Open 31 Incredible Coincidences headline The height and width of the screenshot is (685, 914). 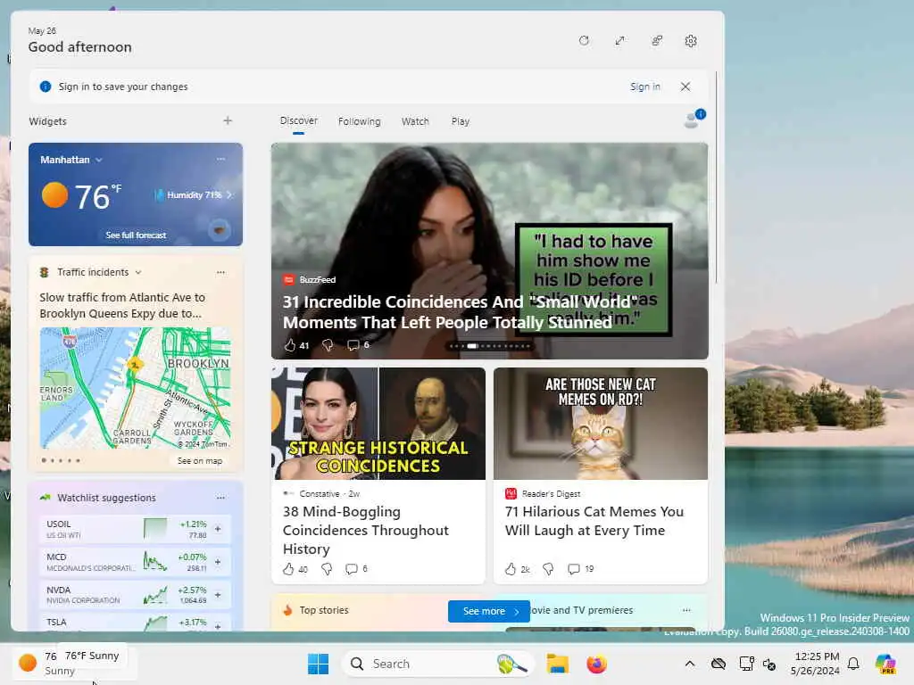click(x=460, y=312)
